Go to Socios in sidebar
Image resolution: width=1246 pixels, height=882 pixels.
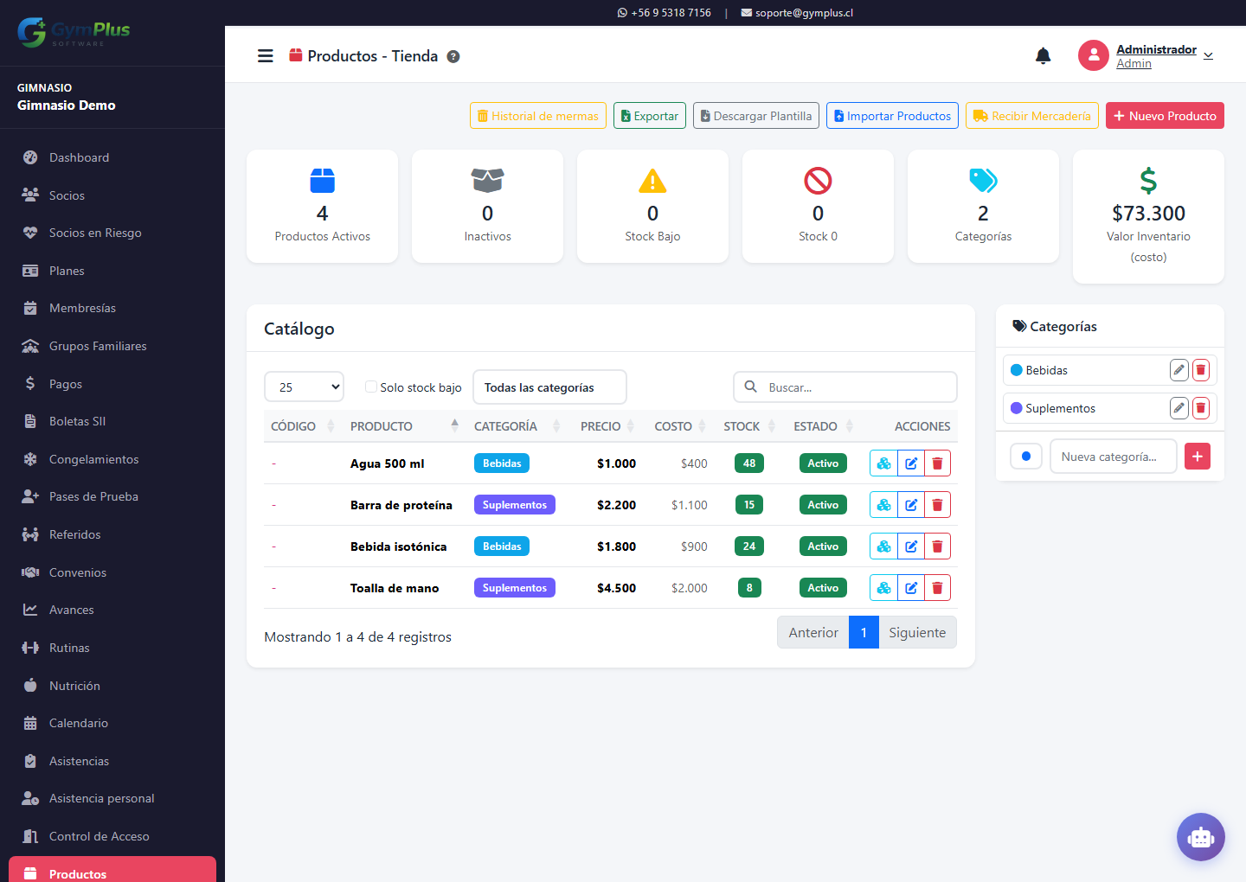(112, 195)
